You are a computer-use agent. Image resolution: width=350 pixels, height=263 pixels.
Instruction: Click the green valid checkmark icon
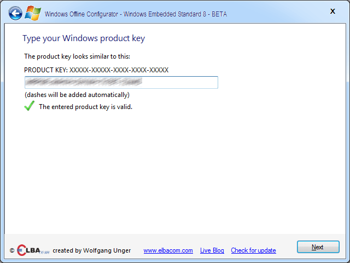click(x=29, y=106)
